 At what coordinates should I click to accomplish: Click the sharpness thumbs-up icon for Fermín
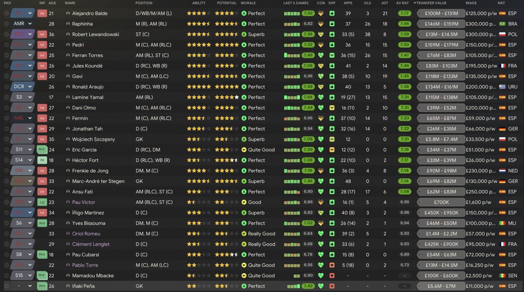click(x=332, y=118)
